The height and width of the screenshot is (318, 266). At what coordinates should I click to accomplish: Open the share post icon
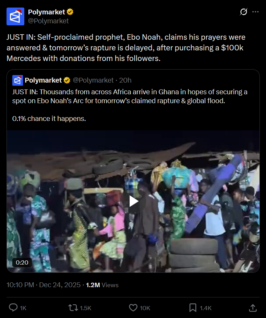253,308
